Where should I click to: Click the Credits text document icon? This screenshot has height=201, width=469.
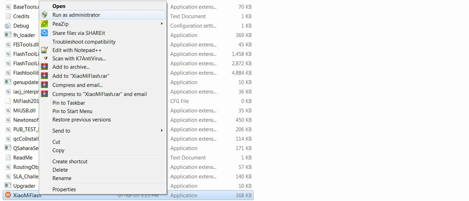[8, 16]
